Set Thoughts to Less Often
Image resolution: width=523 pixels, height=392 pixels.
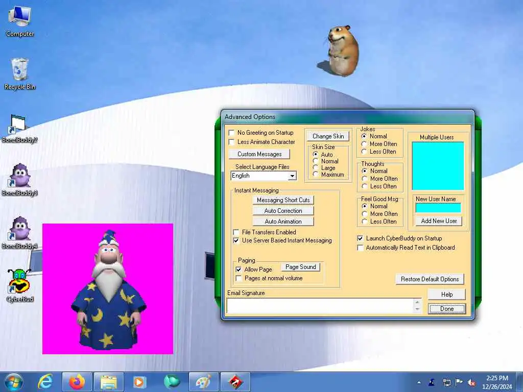(x=365, y=186)
